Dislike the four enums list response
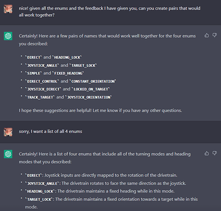Viewport: 221px width, 211px height. [215, 154]
